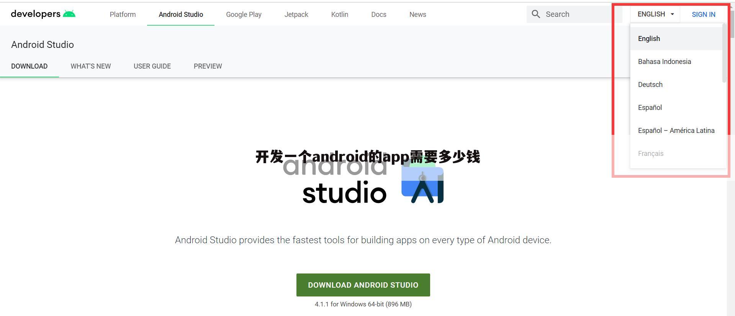The image size is (735, 316).
Task: Click the Search input field
Action: tap(574, 14)
